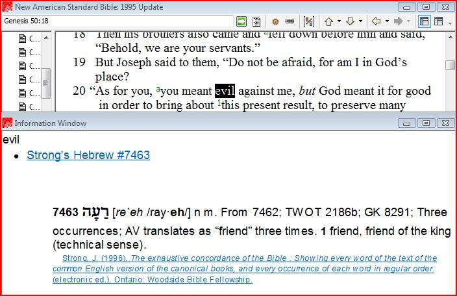Click verse number 20

tap(79, 91)
